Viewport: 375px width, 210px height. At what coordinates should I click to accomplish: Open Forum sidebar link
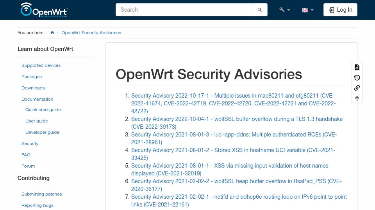point(28,166)
